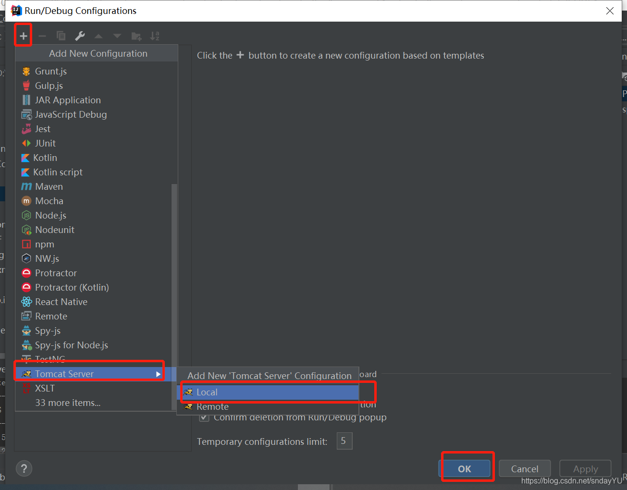The image size is (627, 490).
Task: Select the Spy-js configuration type
Action: point(94,331)
